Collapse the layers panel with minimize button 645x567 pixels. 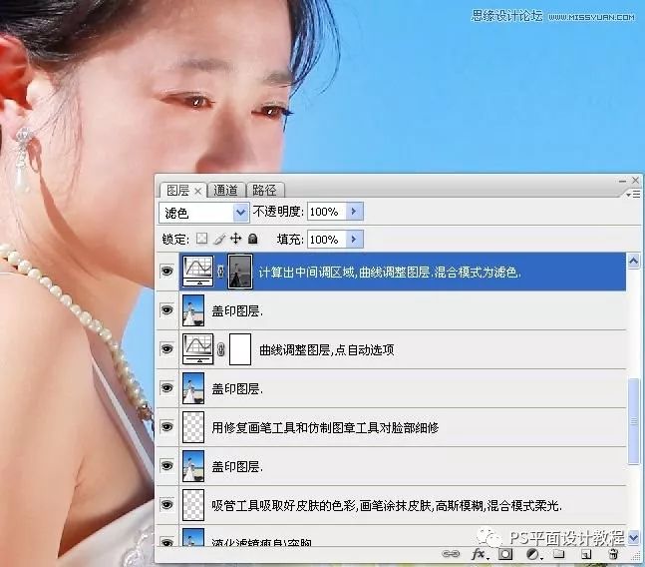tap(622, 181)
